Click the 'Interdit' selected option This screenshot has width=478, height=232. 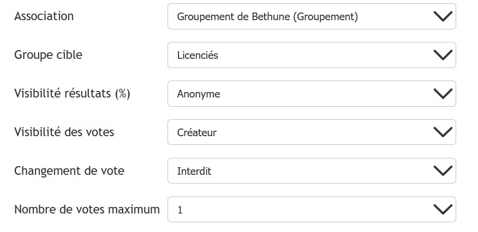194,172
